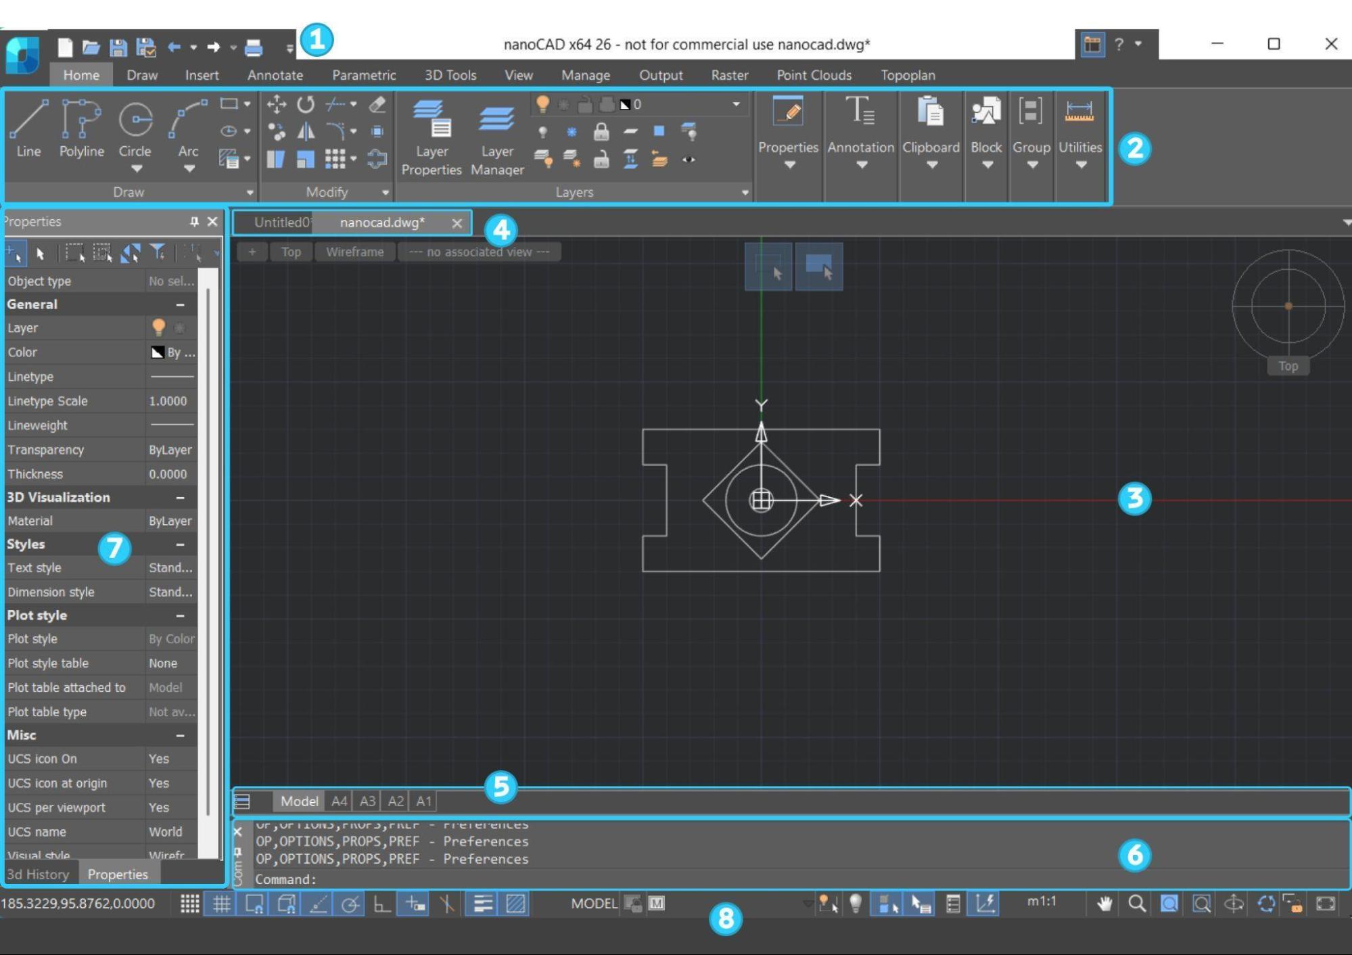Switch to the A4 layout tab
The width and height of the screenshot is (1352, 955).
pyautogui.click(x=339, y=801)
